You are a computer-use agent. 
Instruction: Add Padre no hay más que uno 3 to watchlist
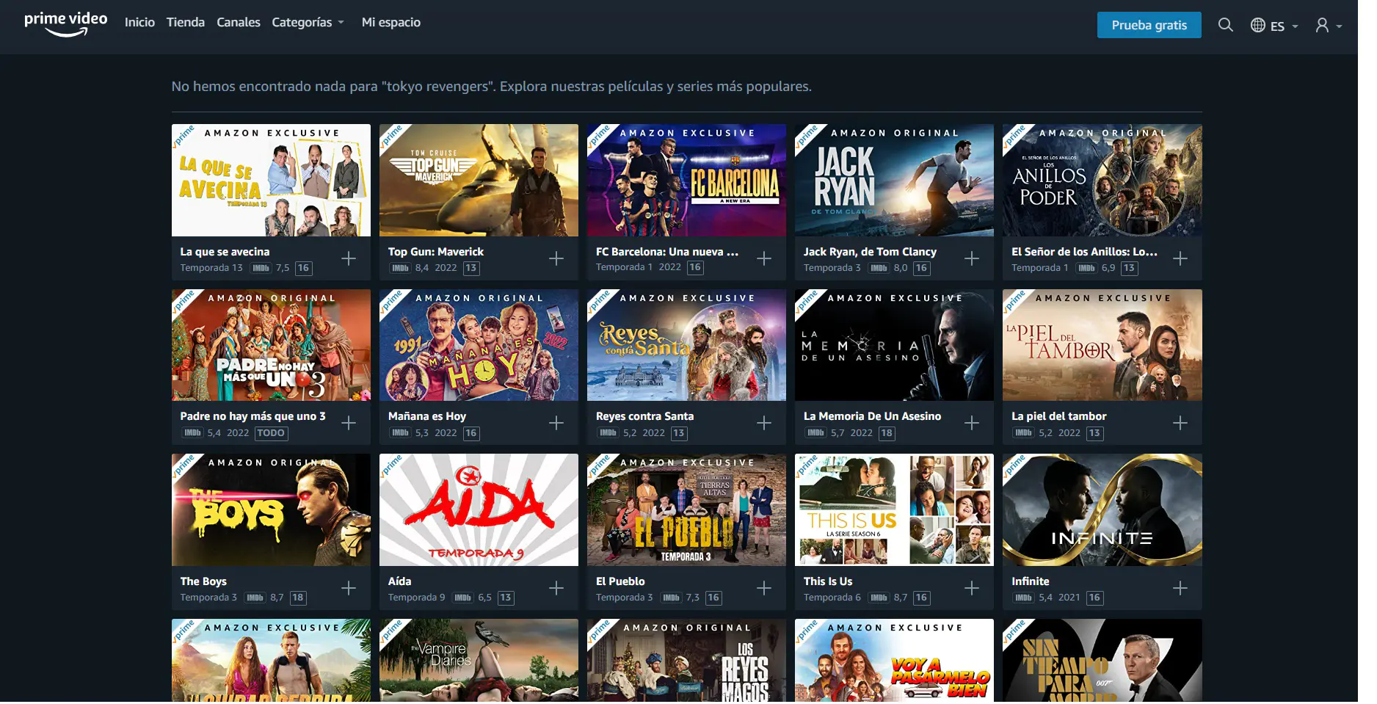tap(349, 423)
